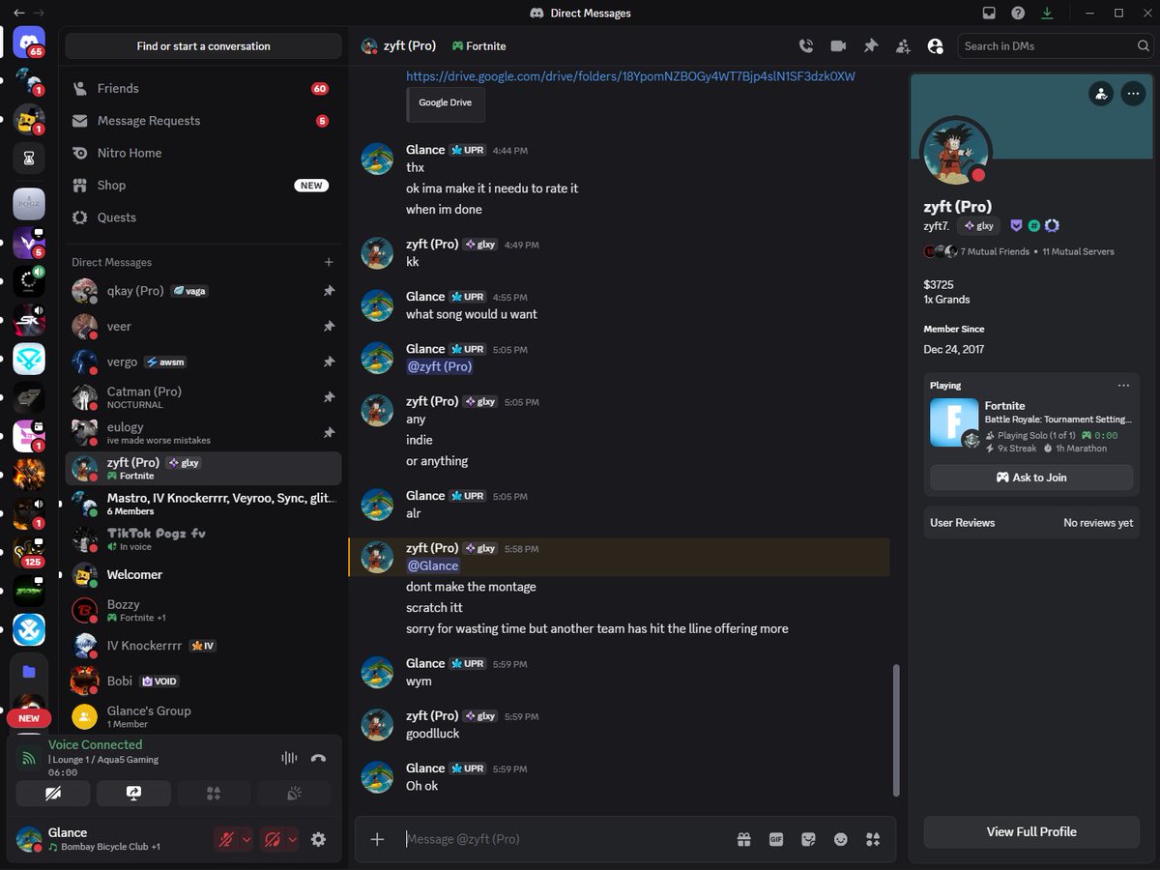Open audio output options arrow
The height and width of the screenshot is (870, 1160).
click(293, 839)
